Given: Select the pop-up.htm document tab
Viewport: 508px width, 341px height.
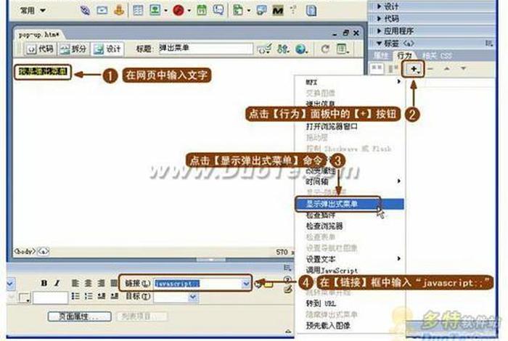Looking at the screenshot, I should coord(39,34).
